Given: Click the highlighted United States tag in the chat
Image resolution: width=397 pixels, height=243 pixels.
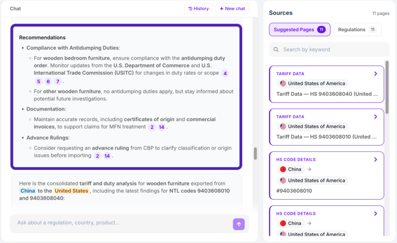Looking at the screenshot, I should 71,191.
